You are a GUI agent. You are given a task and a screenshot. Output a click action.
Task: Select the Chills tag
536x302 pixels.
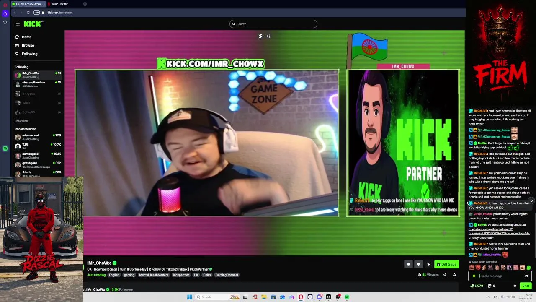pyautogui.click(x=207, y=275)
